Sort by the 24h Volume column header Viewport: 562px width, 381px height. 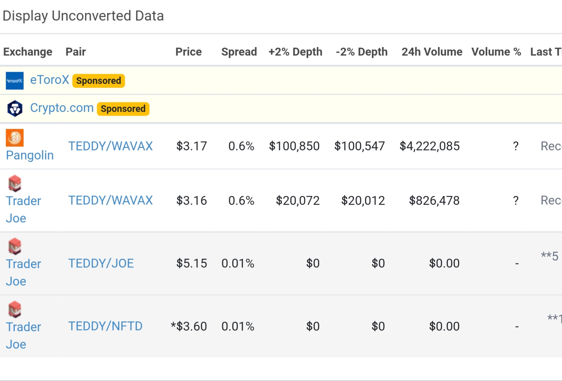tap(432, 52)
